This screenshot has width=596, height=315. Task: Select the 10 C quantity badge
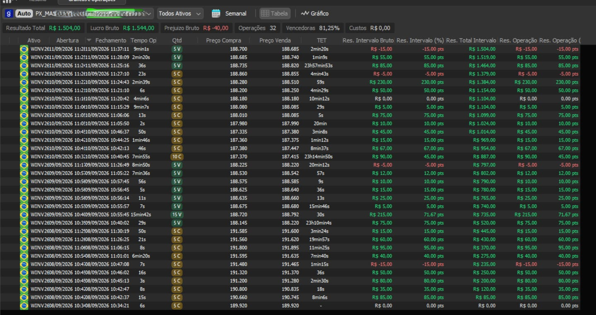click(x=177, y=156)
